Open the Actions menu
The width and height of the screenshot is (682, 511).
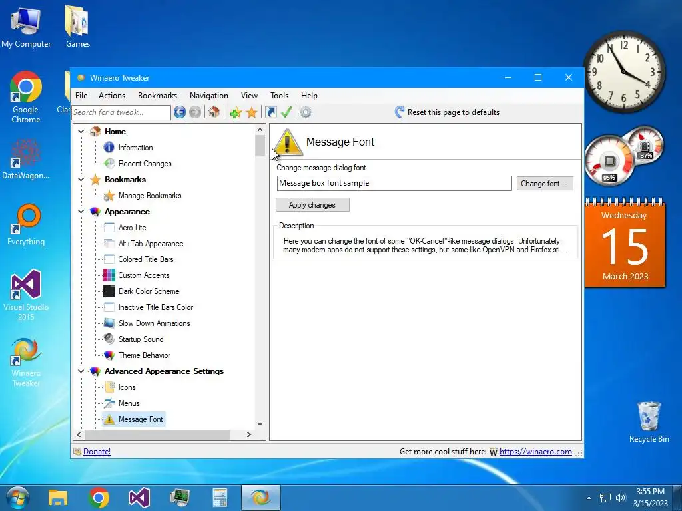pos(112,96)
